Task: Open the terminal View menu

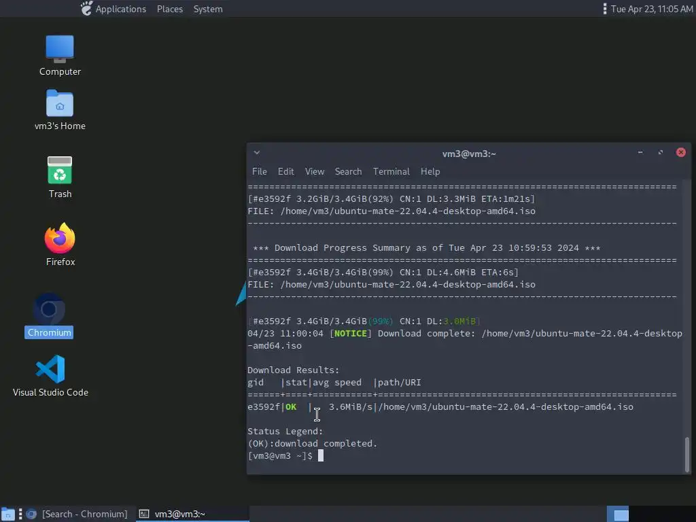Action: coord(314,171)
